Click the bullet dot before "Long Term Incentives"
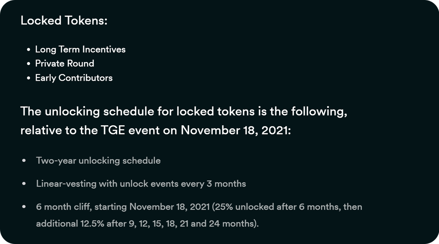 click(29, 50)
